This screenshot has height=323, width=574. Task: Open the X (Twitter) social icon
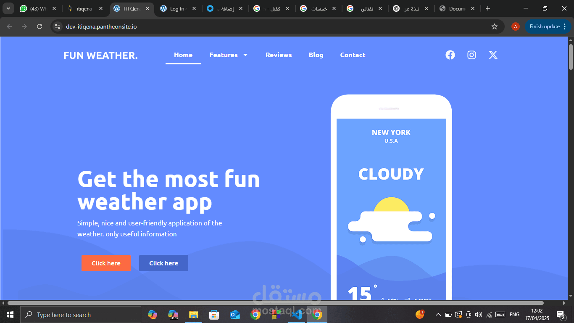(493, 55)
